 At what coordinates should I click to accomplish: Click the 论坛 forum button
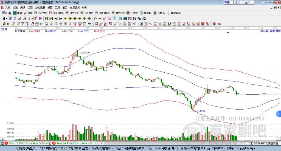click(238, 2)
